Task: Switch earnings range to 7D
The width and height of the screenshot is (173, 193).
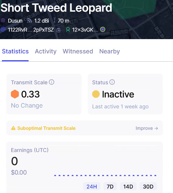Action: (110, 187)
